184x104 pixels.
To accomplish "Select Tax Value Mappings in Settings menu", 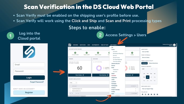I will 117,60.
